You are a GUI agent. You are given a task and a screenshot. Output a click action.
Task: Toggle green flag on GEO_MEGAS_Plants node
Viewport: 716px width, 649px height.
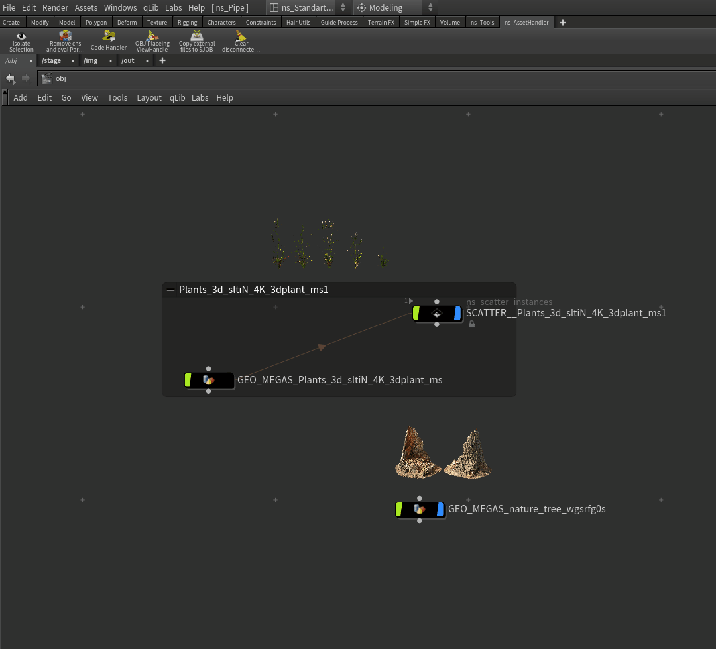pos(188,380)
